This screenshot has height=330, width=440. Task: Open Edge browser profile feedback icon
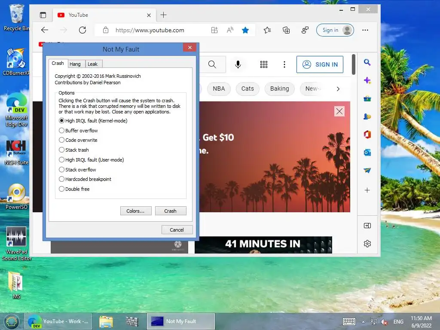(305, 30)
